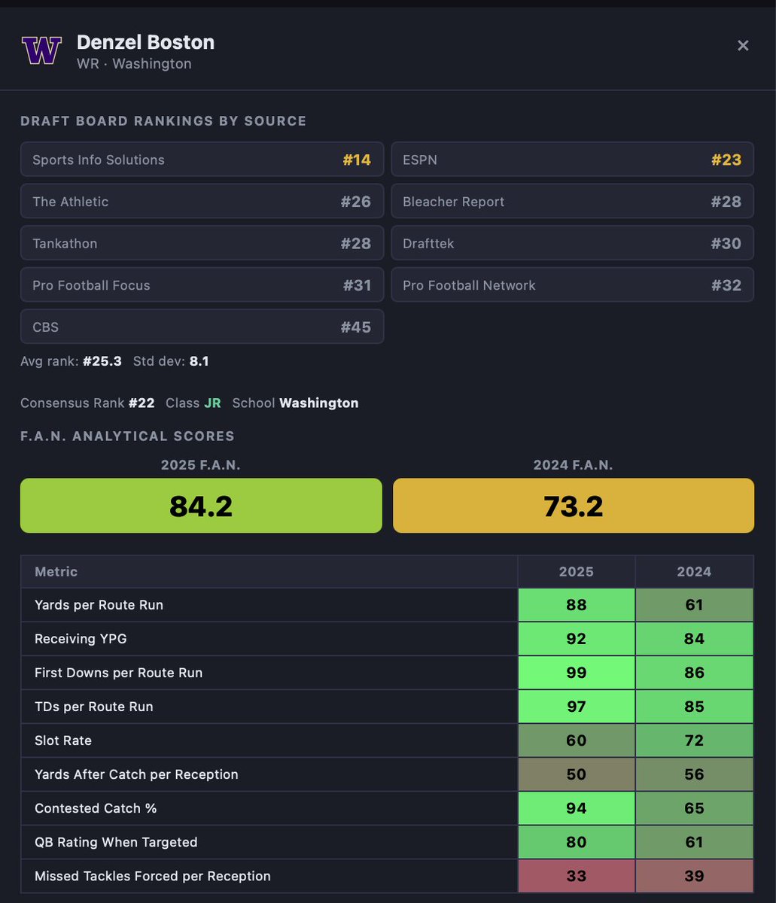Open the Drafttek ranking card

point(573,243)
